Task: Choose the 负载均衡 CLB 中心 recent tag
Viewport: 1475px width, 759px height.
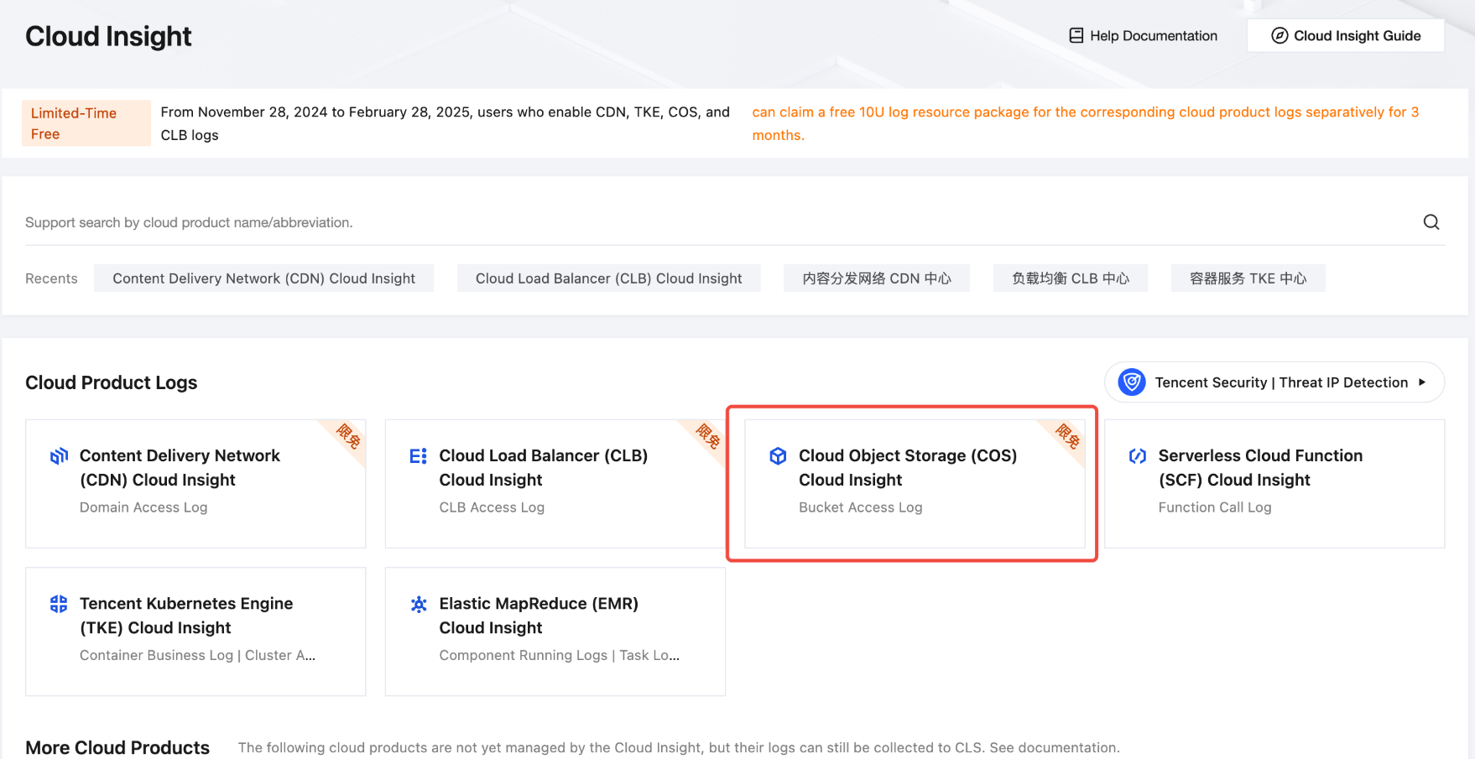Action: click(1070, 278)
